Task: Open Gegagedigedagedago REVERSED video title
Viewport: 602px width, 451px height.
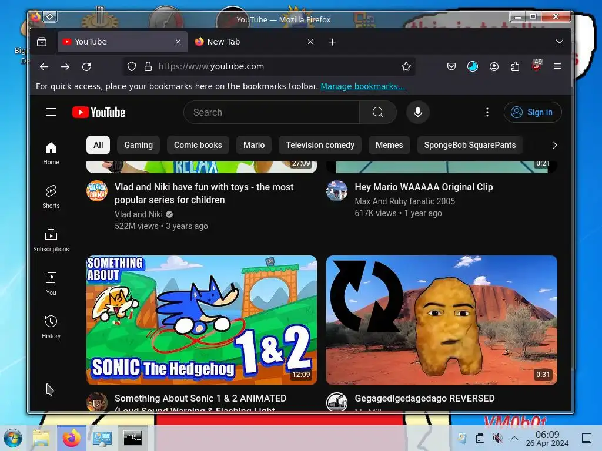Action: [x=424, y=399]
